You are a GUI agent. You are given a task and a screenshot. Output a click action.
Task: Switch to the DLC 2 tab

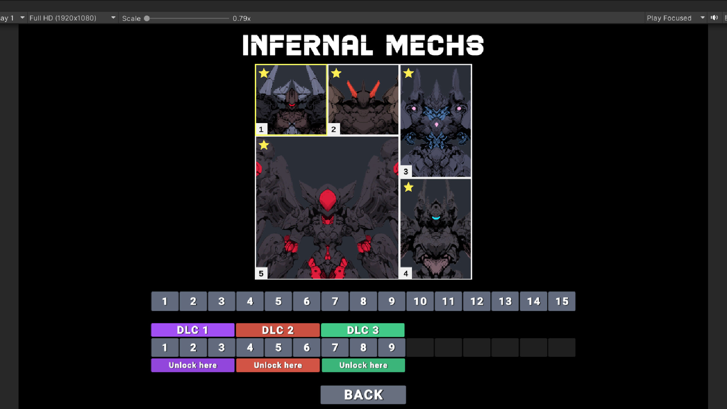tap(278, 330)
